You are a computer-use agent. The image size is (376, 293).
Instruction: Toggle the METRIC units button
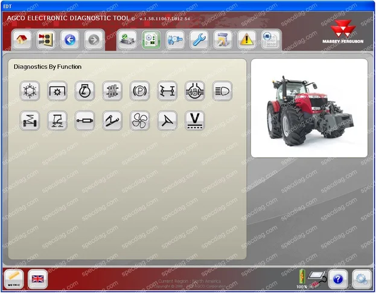tap(14, 279)
